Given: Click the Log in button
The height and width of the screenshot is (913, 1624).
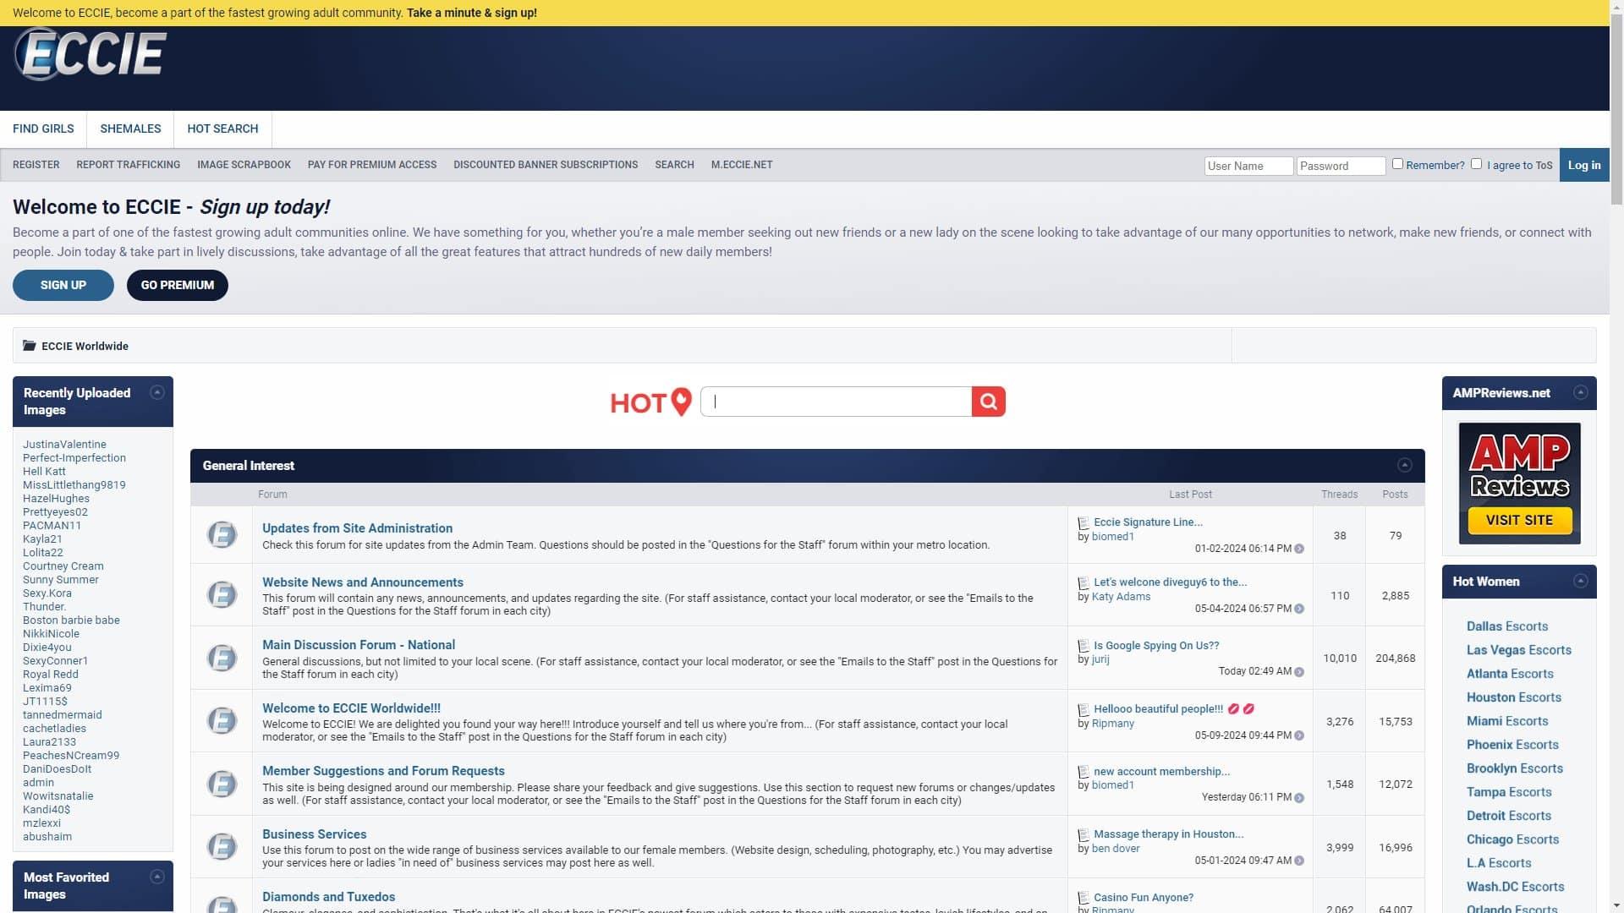Looking at the screenshot, I should click(1584, 165).
